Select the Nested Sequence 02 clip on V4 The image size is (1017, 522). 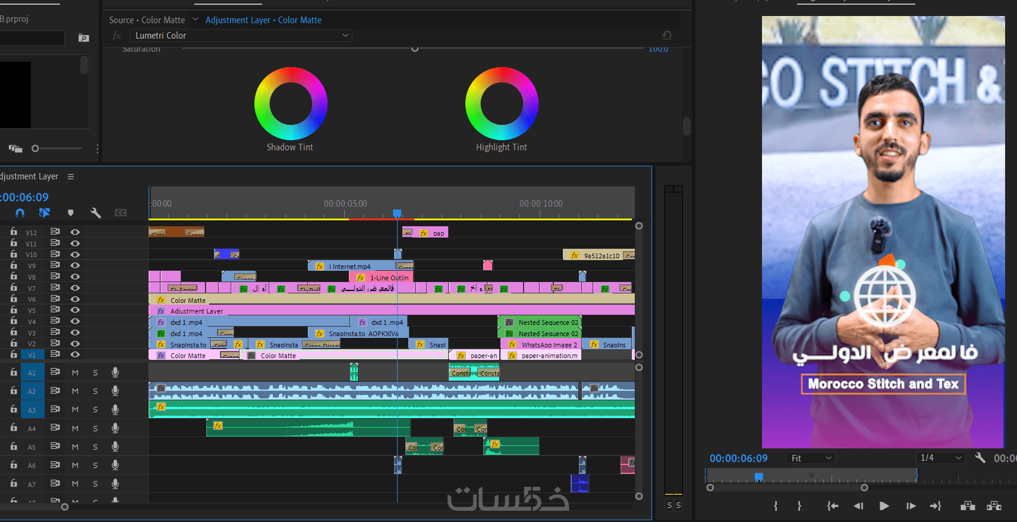[x=539, y=322]
